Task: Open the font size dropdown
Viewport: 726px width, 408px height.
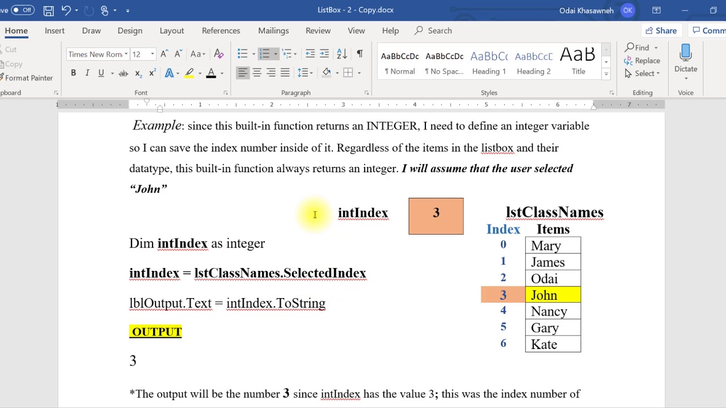Action: (152, 54)
